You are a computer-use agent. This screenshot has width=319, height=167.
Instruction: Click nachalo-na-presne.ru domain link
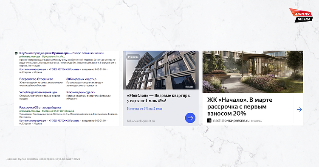(x=231, y=120)
